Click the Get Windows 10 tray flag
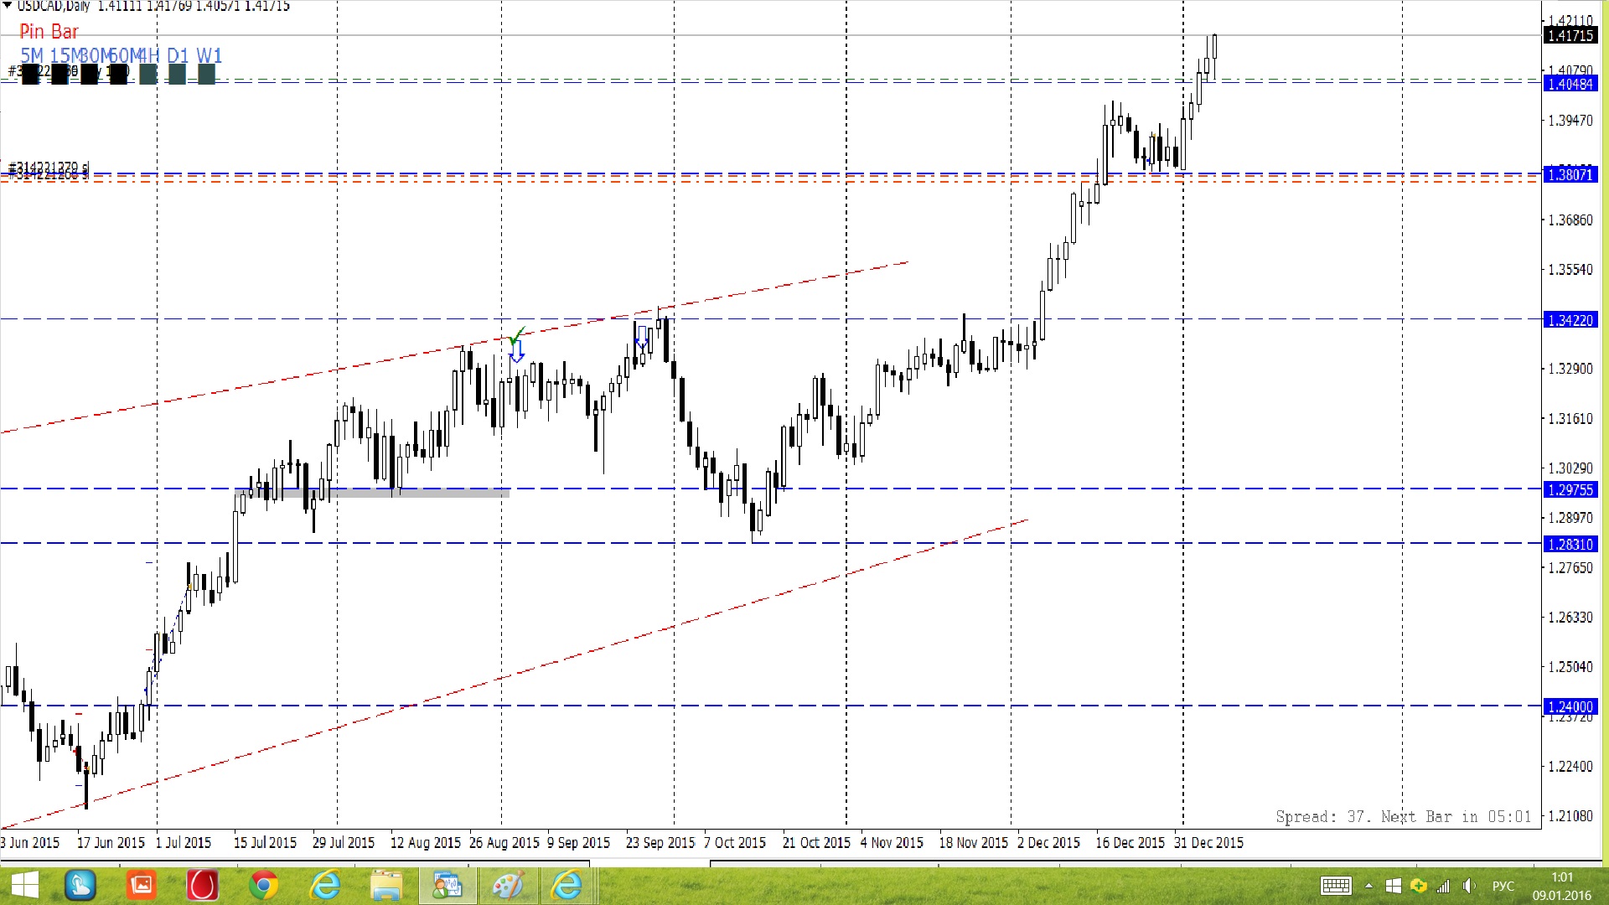The image size is (1609, 905). (1393, 886)
